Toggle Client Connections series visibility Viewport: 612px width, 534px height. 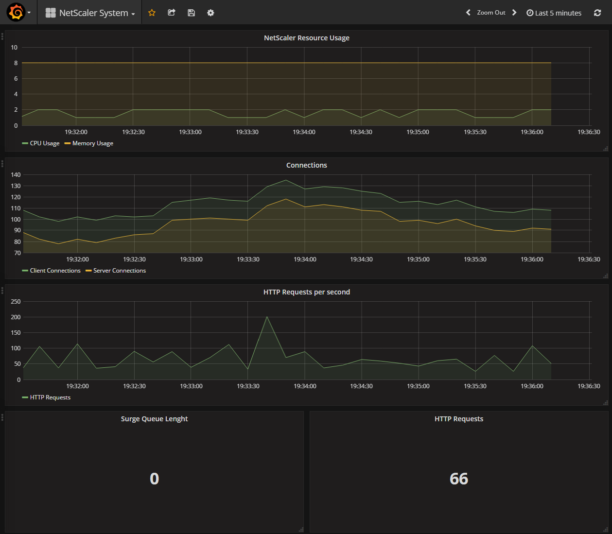click(x=55, y=271)
